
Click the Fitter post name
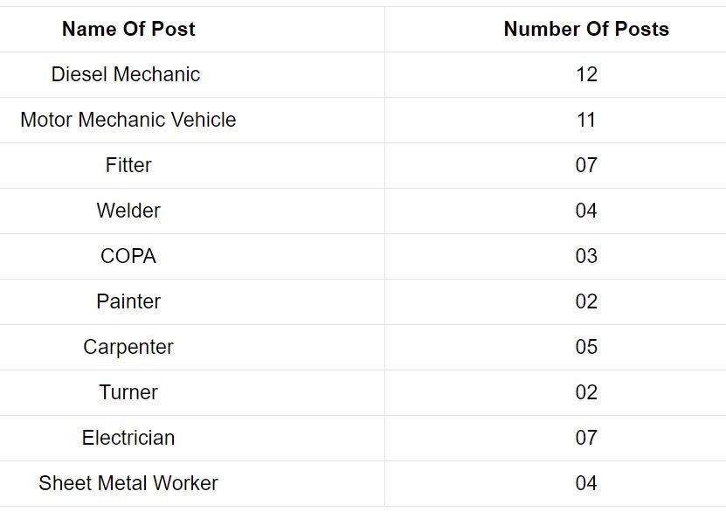coord(128,165)
